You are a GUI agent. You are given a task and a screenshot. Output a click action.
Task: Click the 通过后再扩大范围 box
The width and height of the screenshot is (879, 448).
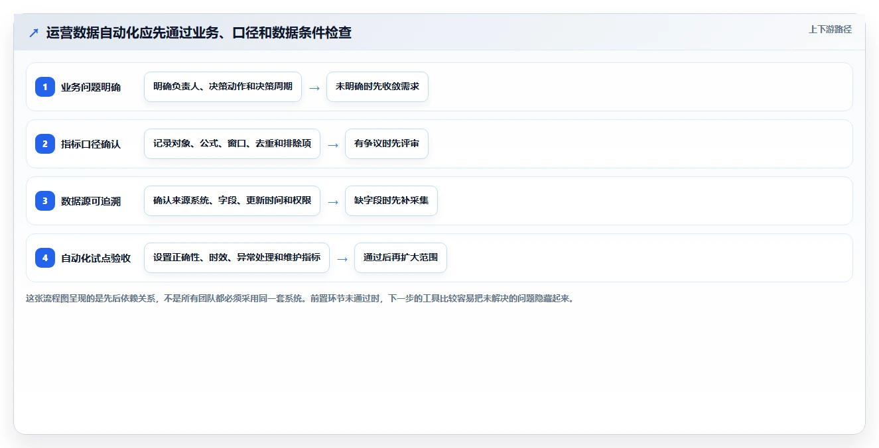tap(401, 258)
